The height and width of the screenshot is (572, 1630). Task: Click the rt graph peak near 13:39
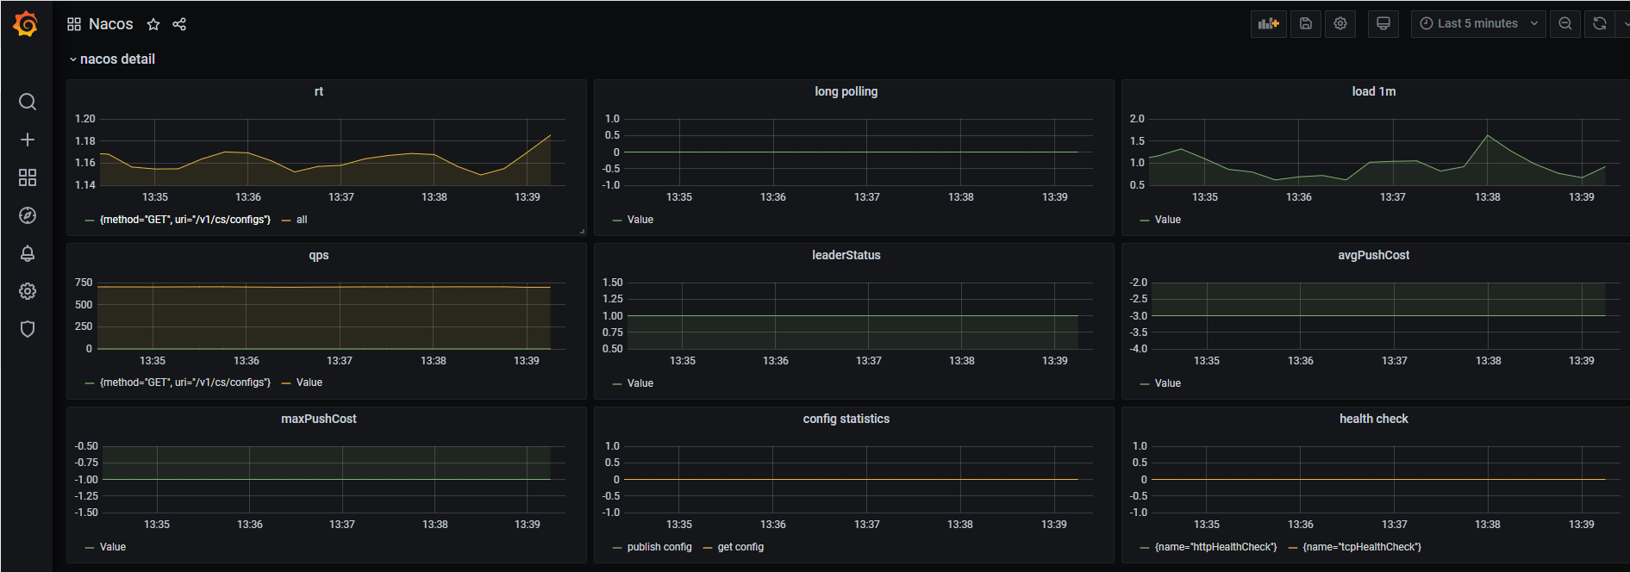pos(550,135)
